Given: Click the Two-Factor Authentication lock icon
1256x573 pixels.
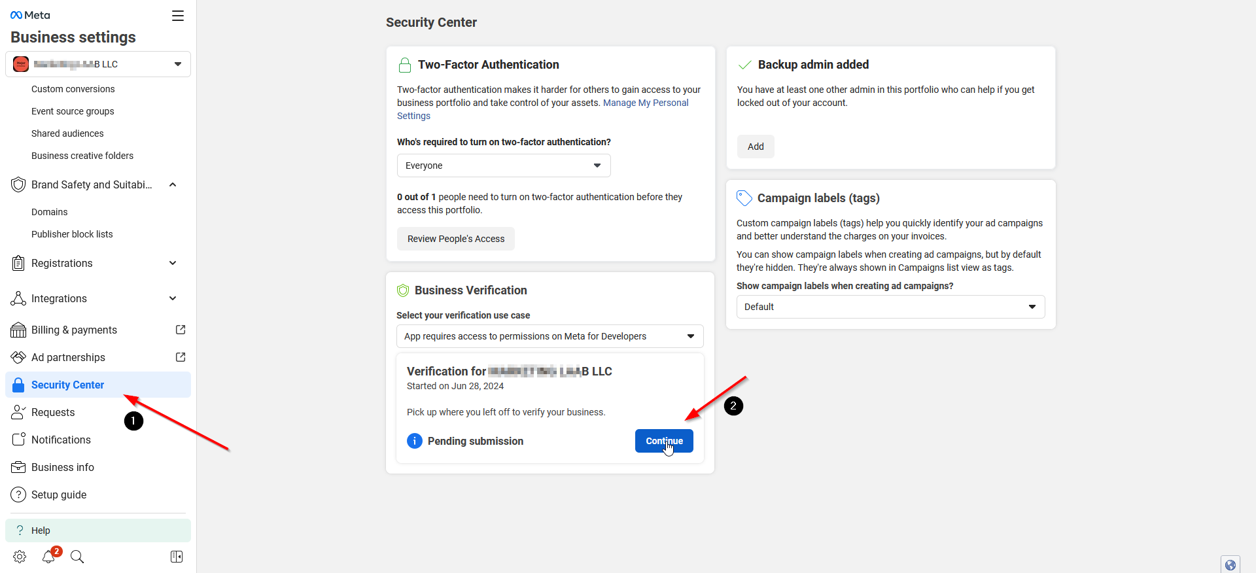Looking at the screenshot, I should (405, 65).
